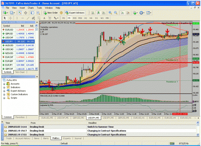Toggle Auto Scroll chart icon
Image resolution: width=201 pixels, height=146 pixels.
(123, 13)
